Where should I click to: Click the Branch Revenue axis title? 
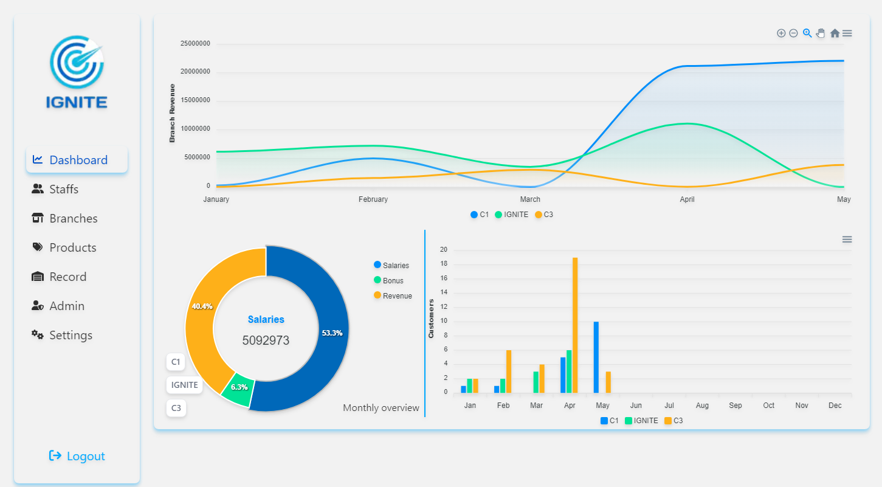click(x=172, y=114)
